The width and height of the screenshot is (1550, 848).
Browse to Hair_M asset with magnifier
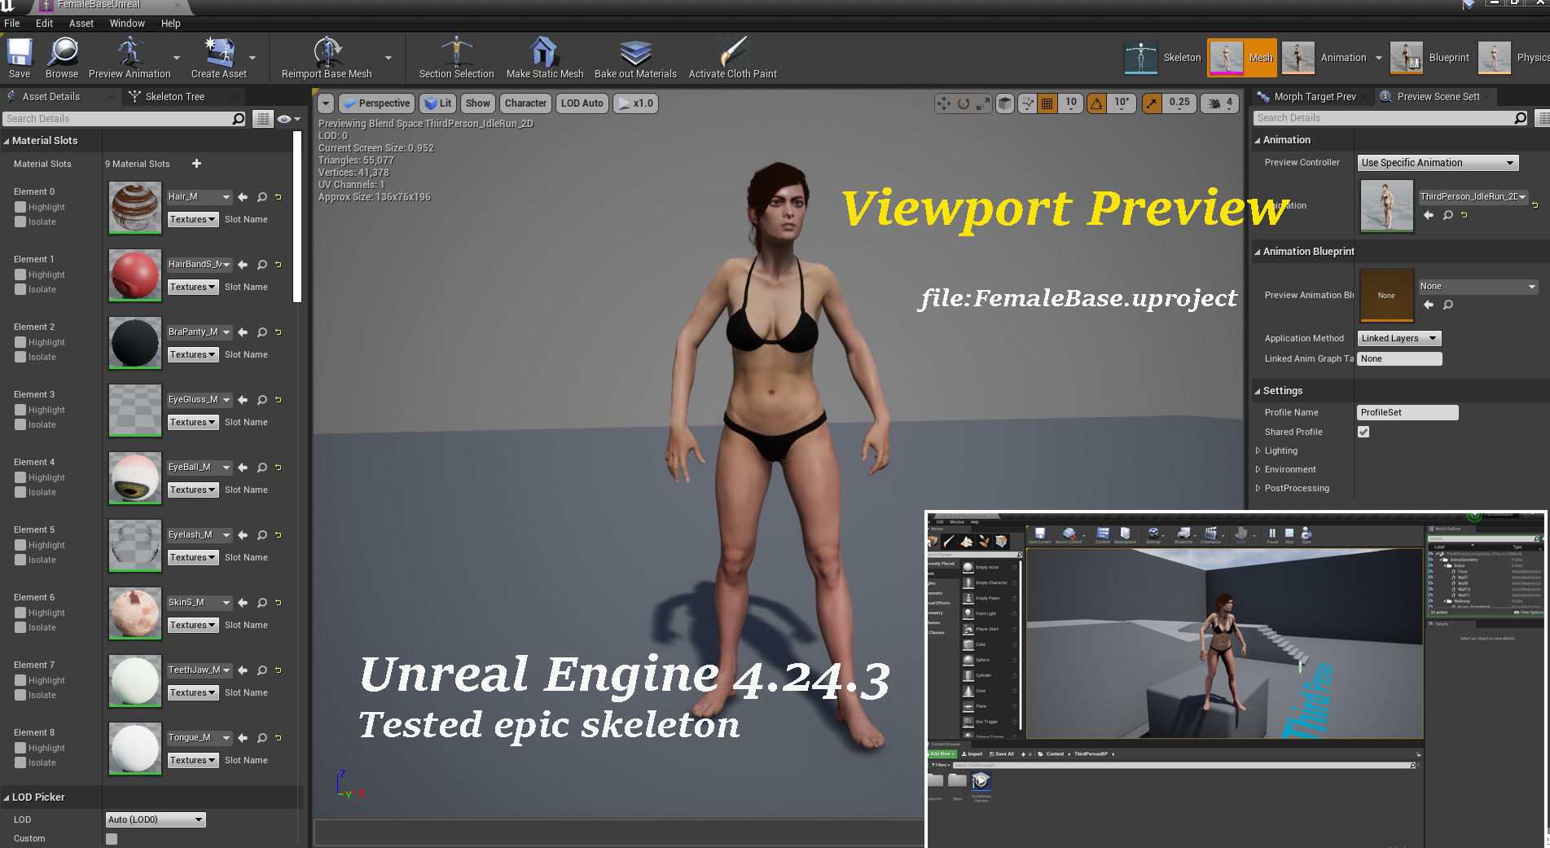pos(262,197)
